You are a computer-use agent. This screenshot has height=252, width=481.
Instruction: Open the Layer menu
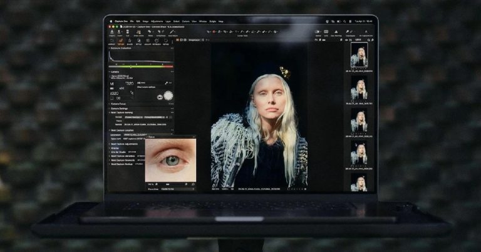[x=168, y=21]
